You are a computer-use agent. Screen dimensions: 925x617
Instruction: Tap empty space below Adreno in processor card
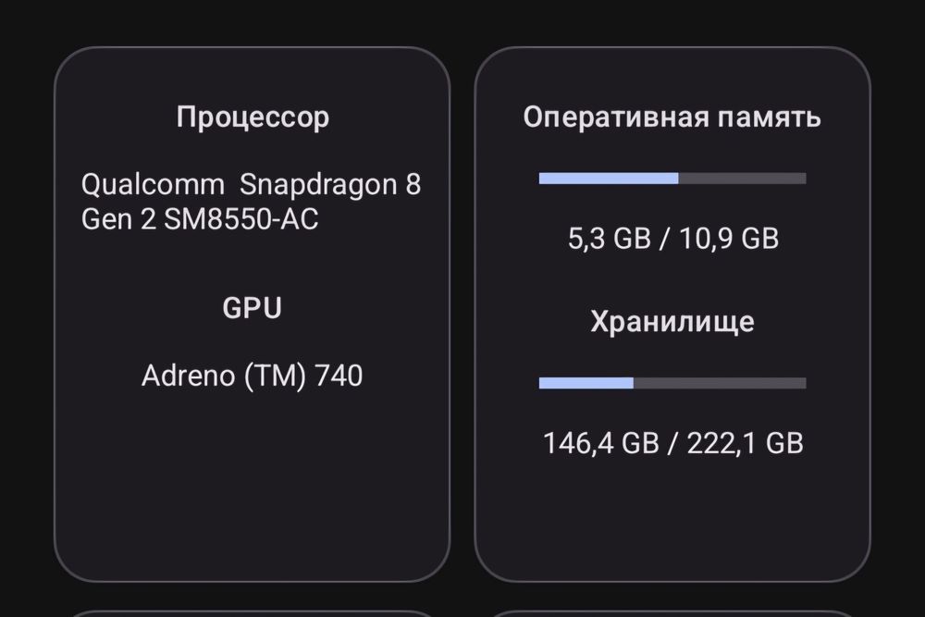(252, 481)
